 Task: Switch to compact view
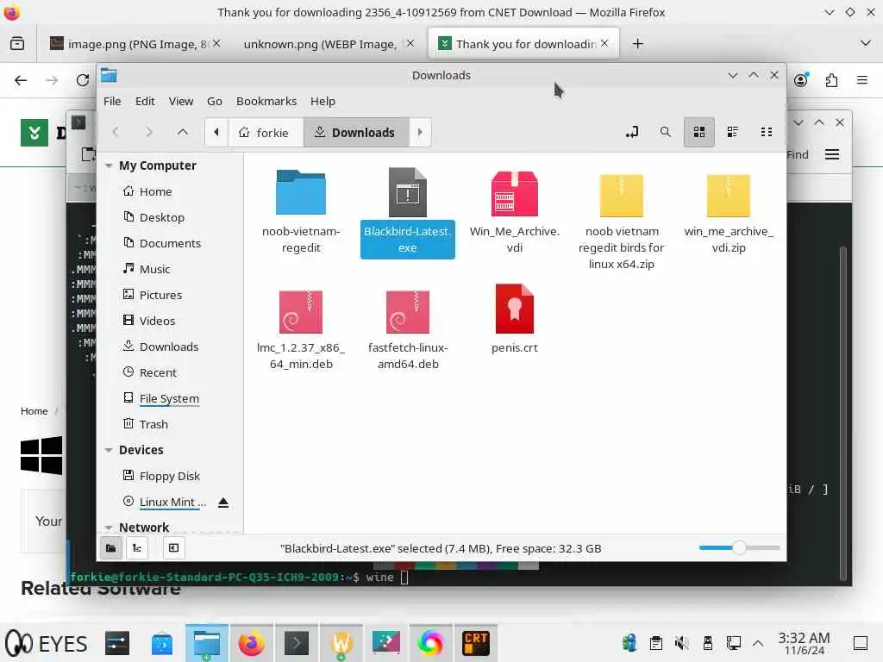click(767, 132)
